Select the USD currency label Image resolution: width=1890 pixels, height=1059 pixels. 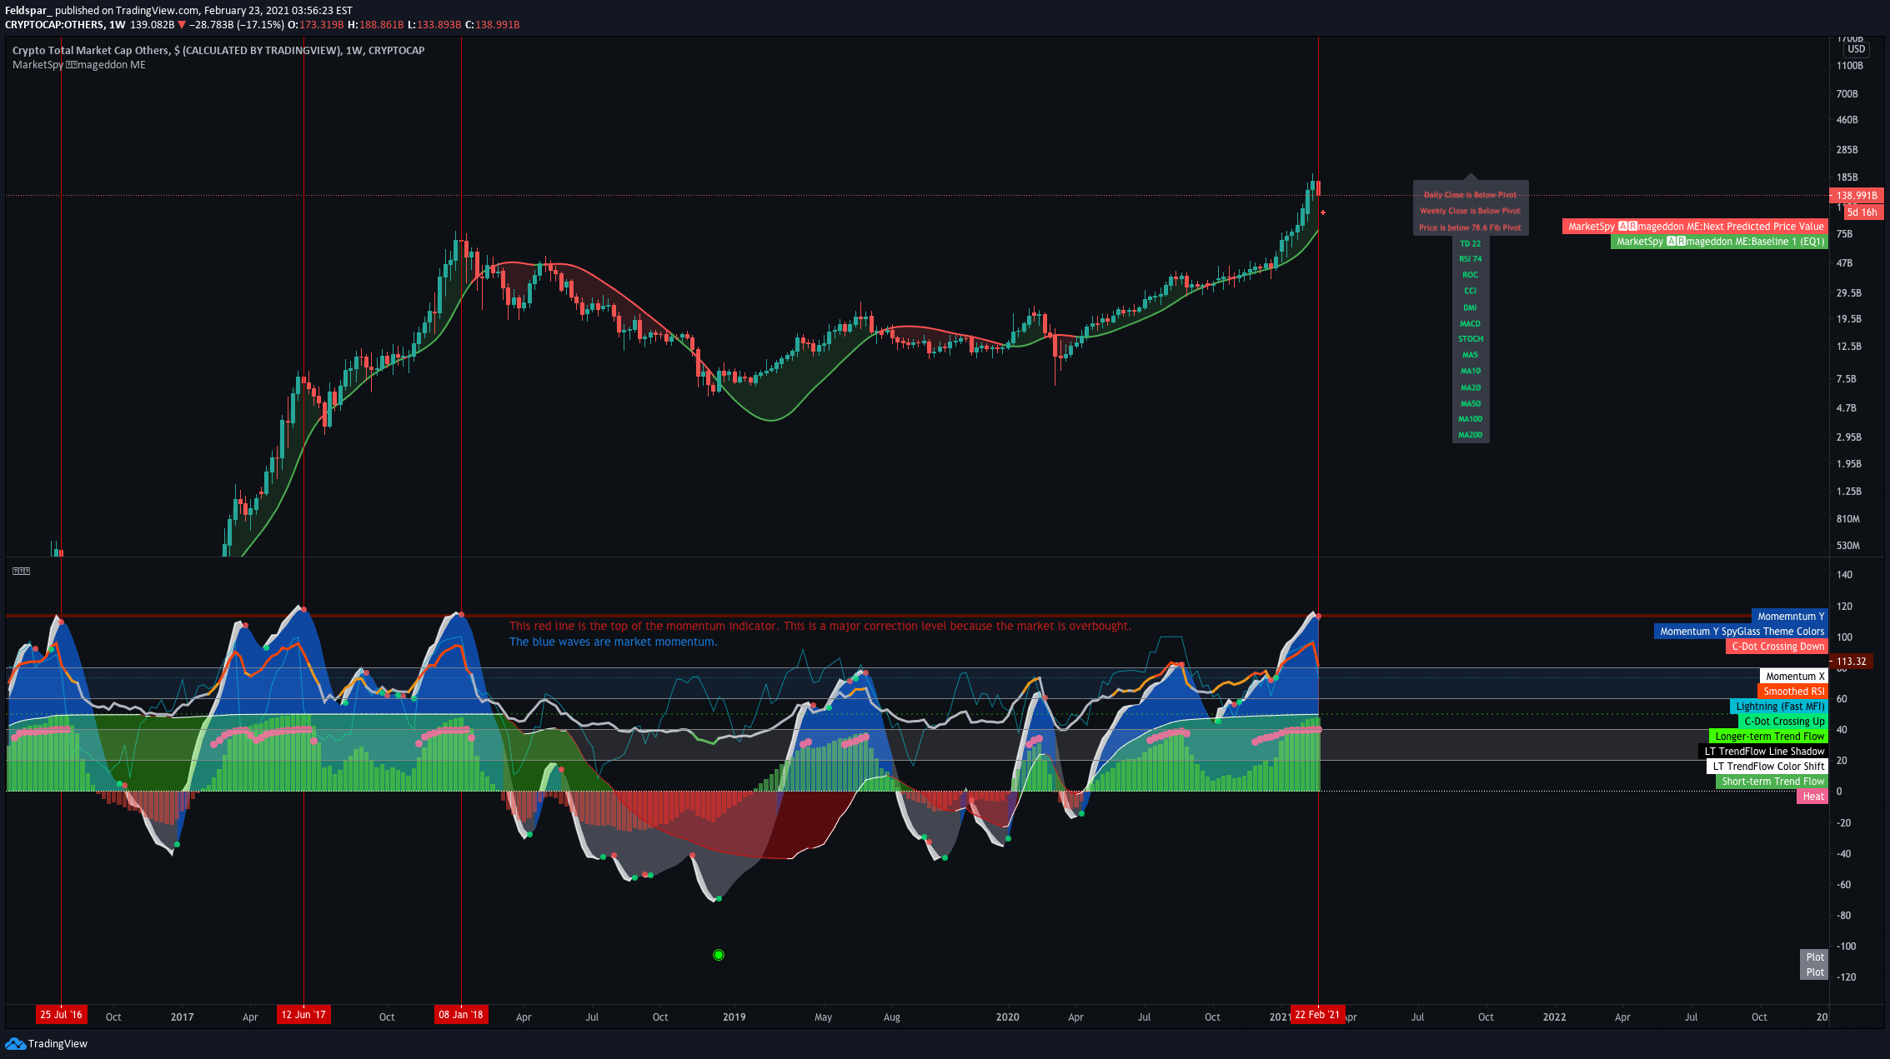click(x=1856, y=49)
